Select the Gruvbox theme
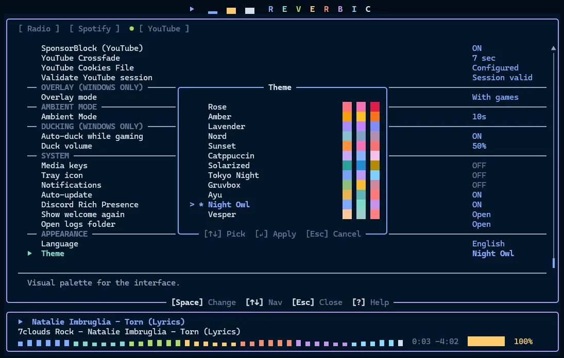 (224, 185)
